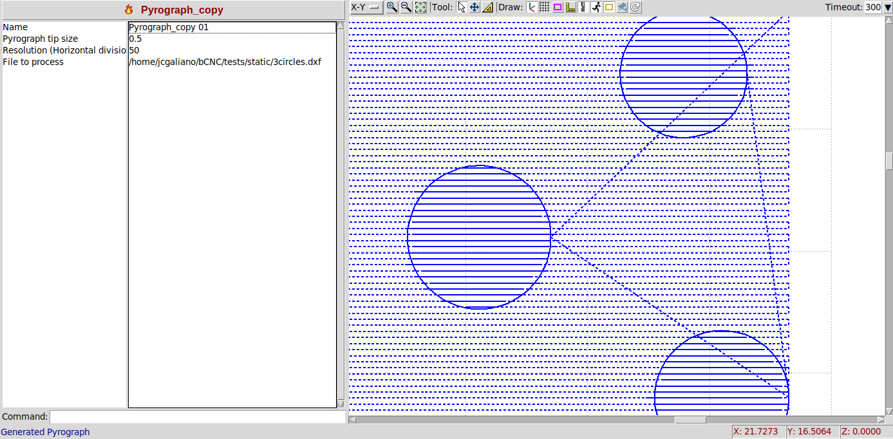Click the Pyrograph tip size label
Screen dimensions: 893x439
pos(41,39)
